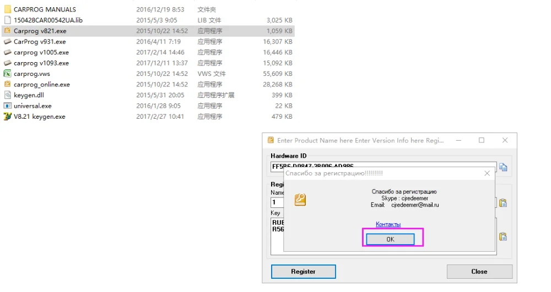Copy the Hardware ID using the copy icon
551x292 pixels.
point(503,167)
